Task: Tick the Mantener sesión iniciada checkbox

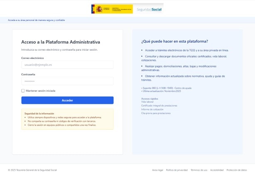Action: point(23,90)
